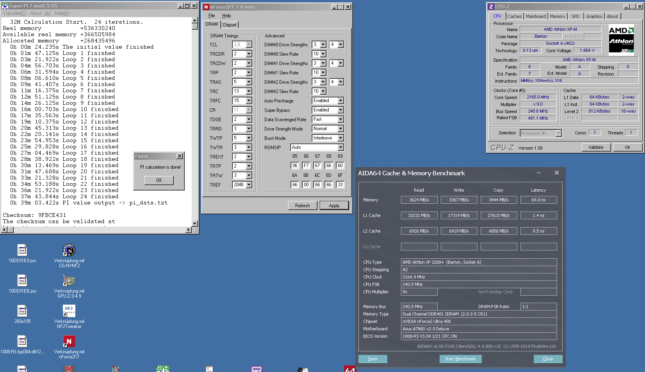Expand the ROMSIP Auto dropdown
This screenshot has width=645, height=372.
341,148
